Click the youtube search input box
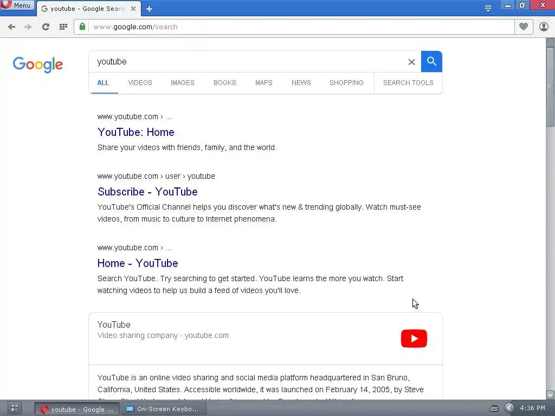Viewport: 555px width, 416px height. 248,62
